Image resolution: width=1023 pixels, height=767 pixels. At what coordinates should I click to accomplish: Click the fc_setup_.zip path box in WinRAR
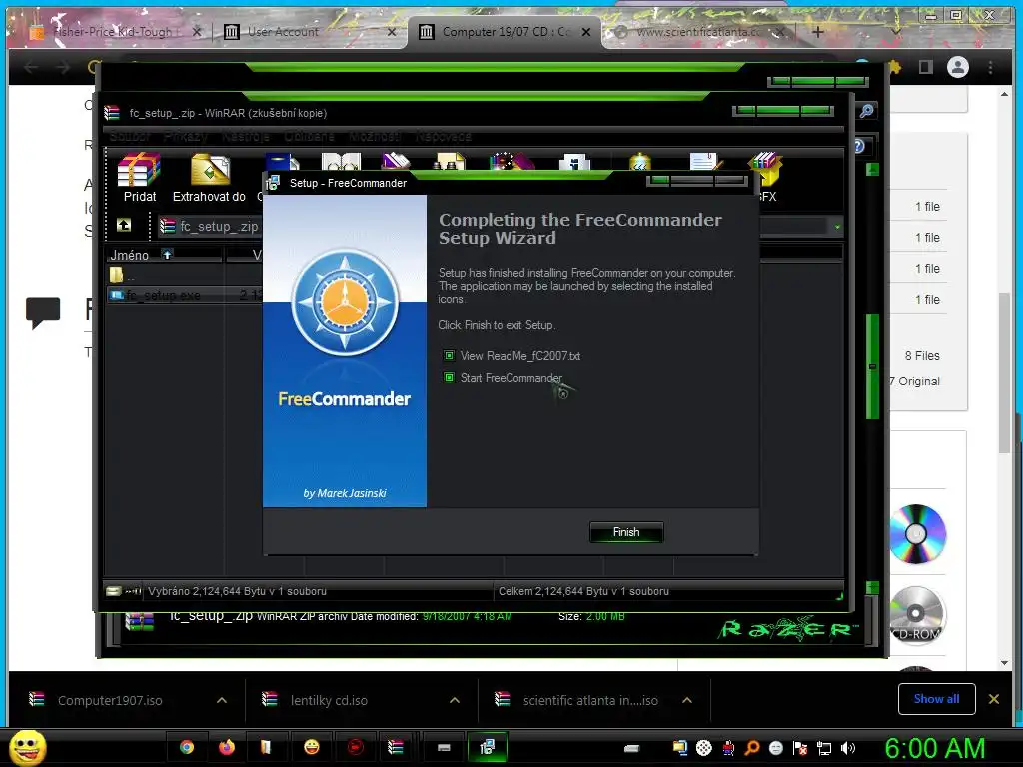pos(210,227)
